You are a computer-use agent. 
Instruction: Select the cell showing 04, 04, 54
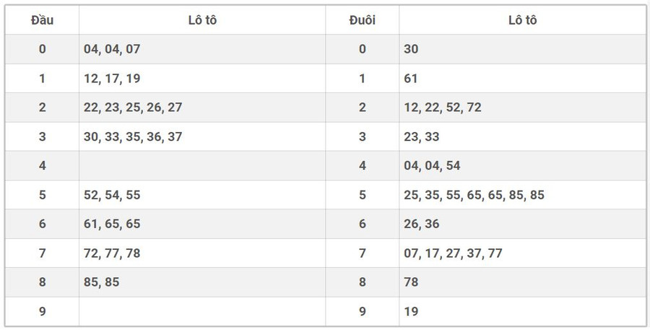click(x=432, y=165)
